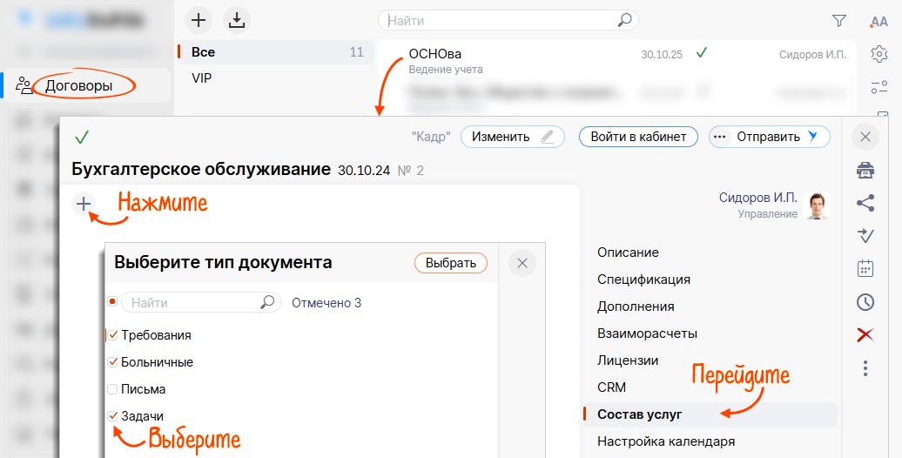Viewport: 902px width, 458px height.
Task: Go to the Состав услуг section
Action: pyautogui.click(x=640, y=414)
